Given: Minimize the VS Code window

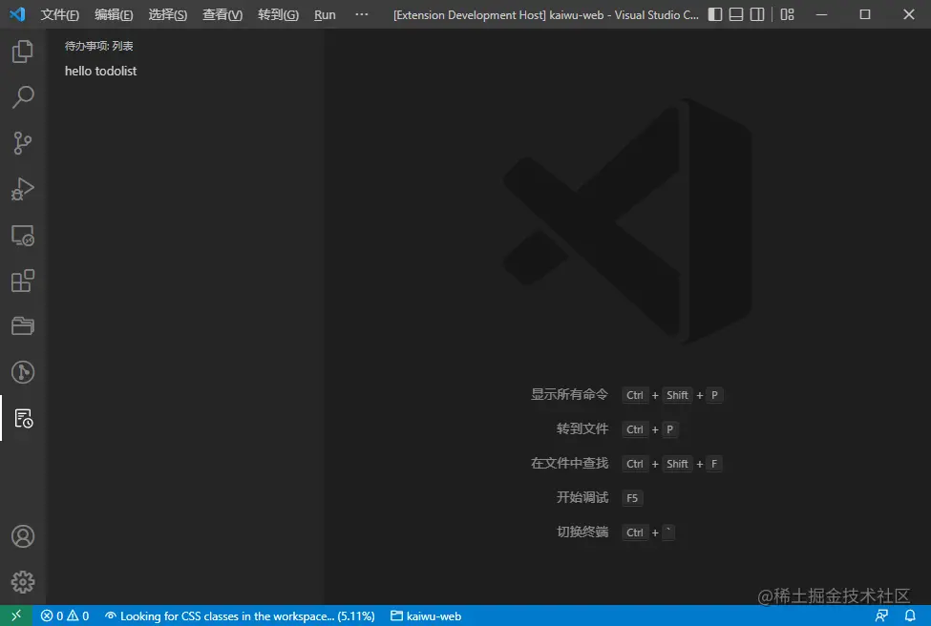Looking at the screenshot, I should point(822,14).
